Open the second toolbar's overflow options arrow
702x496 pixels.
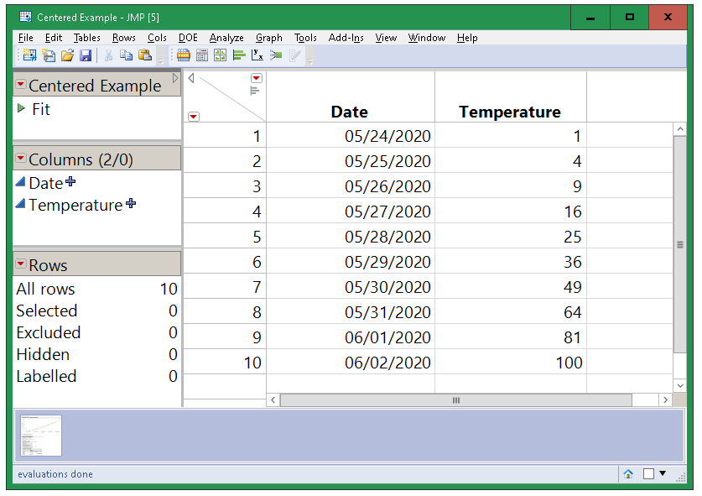point(310,61)
